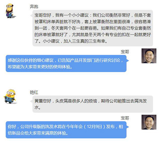Click the pointer tail of 奔跑's gray bubble
Viewport: 160px width, 143px height.
tap(31, 15)
